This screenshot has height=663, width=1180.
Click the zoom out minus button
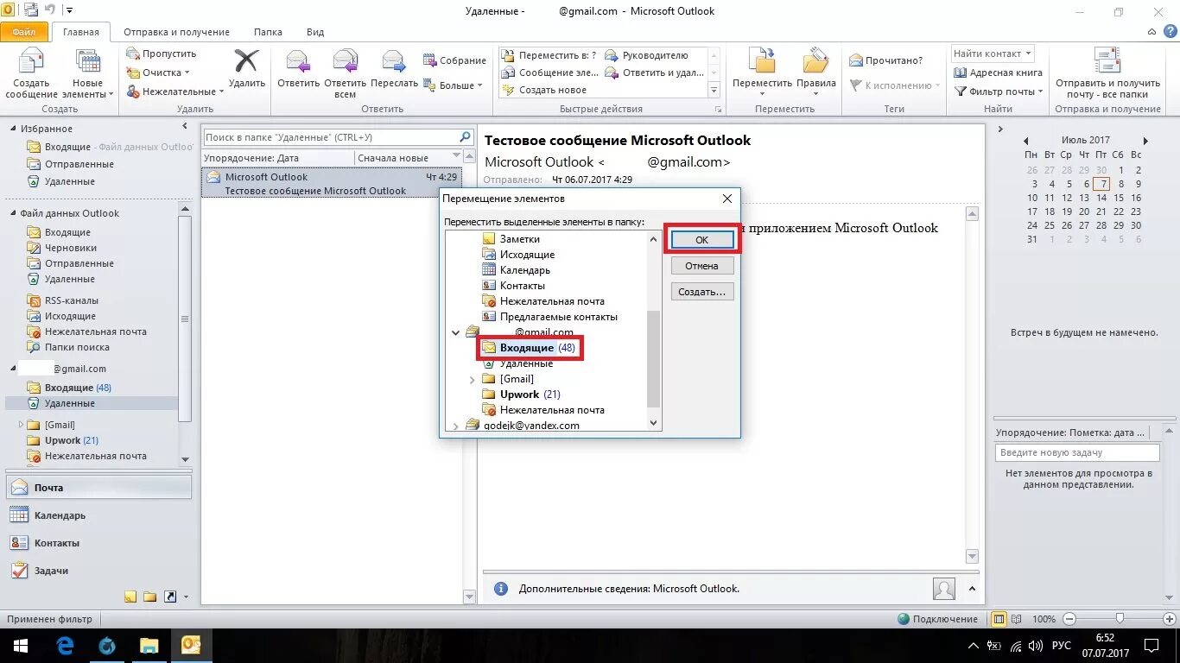[x=1069, y=619]
